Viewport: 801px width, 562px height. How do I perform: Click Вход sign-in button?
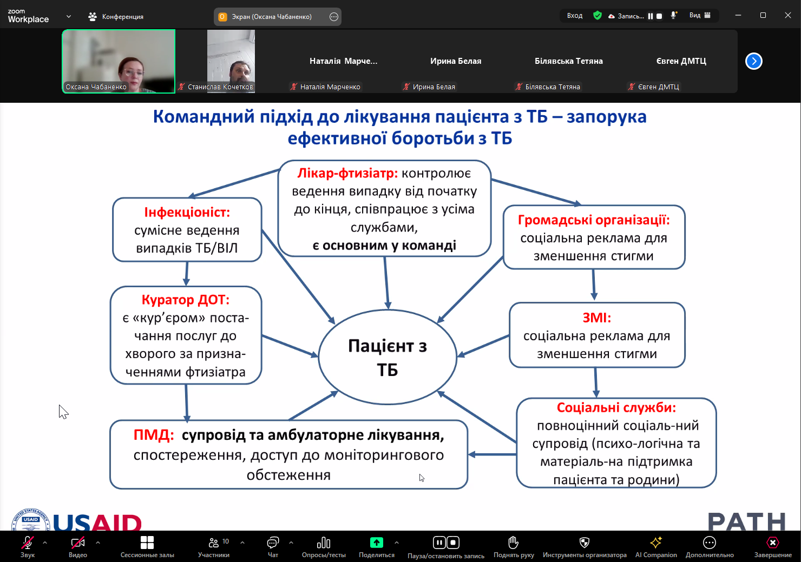point(575,16)
